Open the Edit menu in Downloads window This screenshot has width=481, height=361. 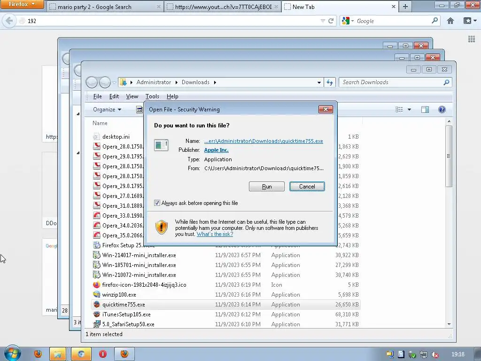pyautogui.click(x=114, y=96)
